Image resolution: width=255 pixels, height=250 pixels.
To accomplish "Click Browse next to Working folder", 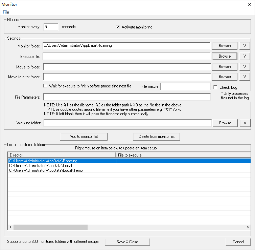I will tap(225, 123).
